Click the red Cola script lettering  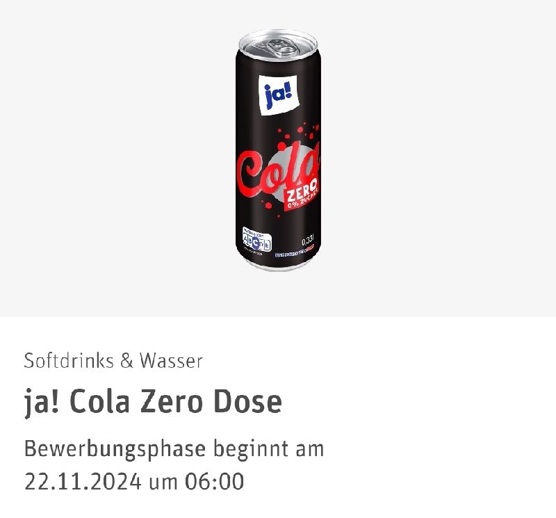[x=277, y=171]
